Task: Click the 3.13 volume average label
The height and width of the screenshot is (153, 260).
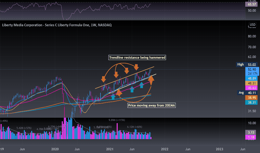Action: [x=251, y=132]
